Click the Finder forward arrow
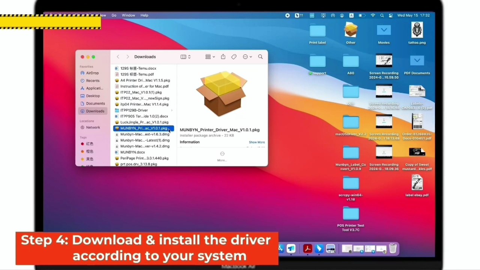 [127, 57]
